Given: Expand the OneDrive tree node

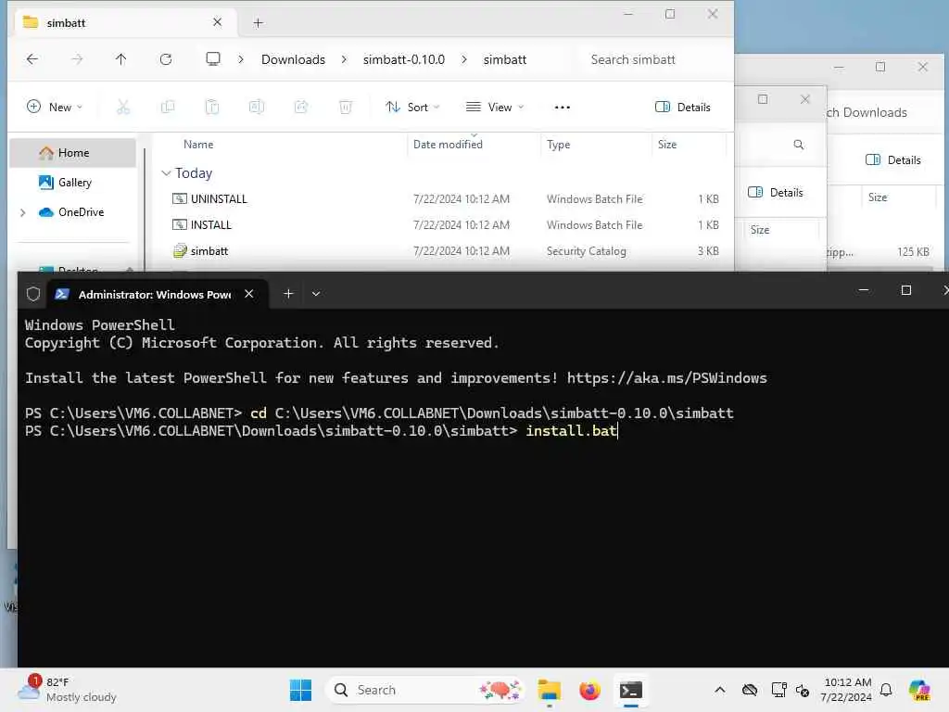Looking at the screenshot, I should point(23,212).
